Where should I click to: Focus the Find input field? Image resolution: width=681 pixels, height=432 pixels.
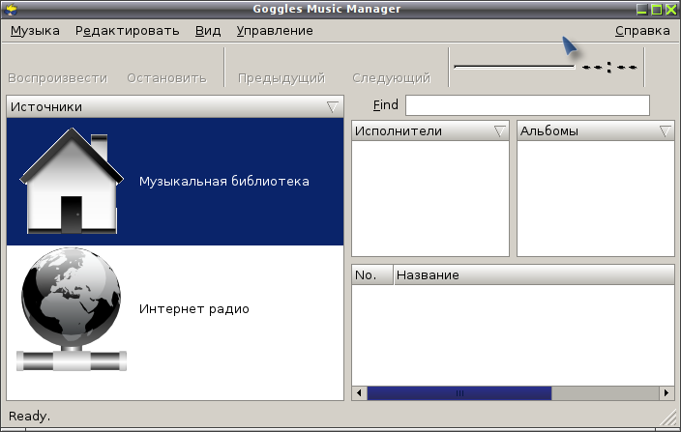pos(528,105)
